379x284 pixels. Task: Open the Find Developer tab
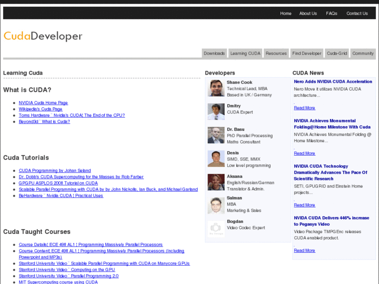click(307, 54)
